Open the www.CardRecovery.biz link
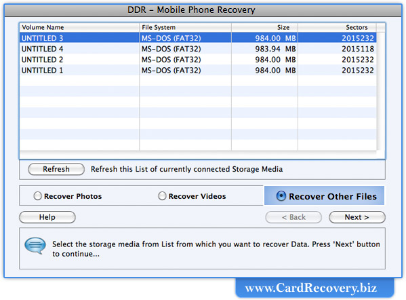 311,288
